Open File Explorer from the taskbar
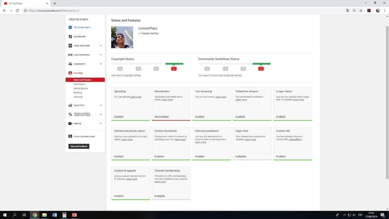This screenshot has height=219, width=389. click(x=44, y=215)
